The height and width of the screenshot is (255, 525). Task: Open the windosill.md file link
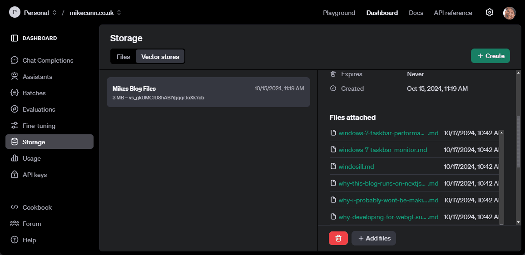click(356, 167)
